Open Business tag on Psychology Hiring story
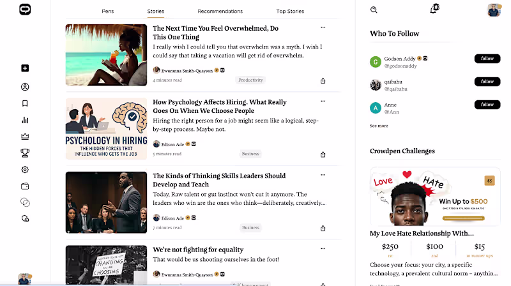Image resolution: width=511 pixels, height=286 pixels. point(250,154)
